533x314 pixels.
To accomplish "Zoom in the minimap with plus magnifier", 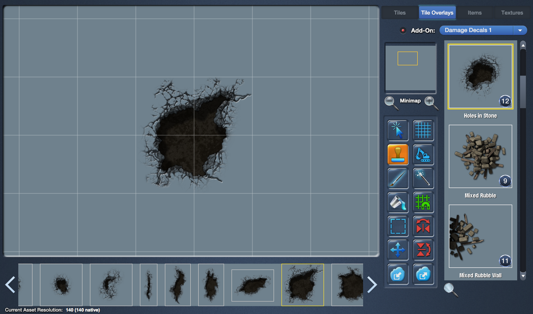I will tap(431, 102).
